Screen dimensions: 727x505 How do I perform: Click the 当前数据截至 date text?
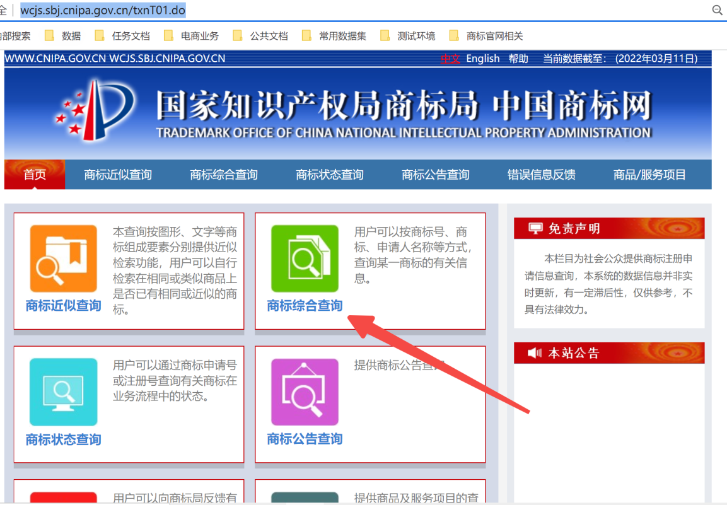620,59
